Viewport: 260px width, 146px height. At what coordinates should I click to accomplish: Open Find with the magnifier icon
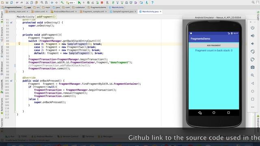pos(42,2)
